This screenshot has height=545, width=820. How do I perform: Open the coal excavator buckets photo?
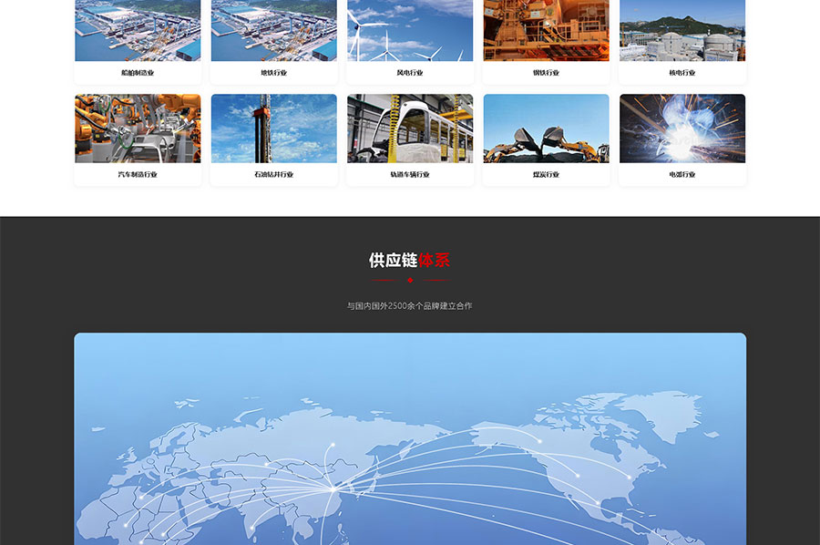546,129
